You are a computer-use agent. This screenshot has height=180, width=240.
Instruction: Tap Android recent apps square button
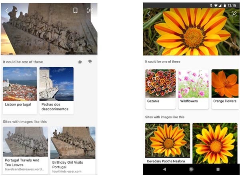[218, 169]
